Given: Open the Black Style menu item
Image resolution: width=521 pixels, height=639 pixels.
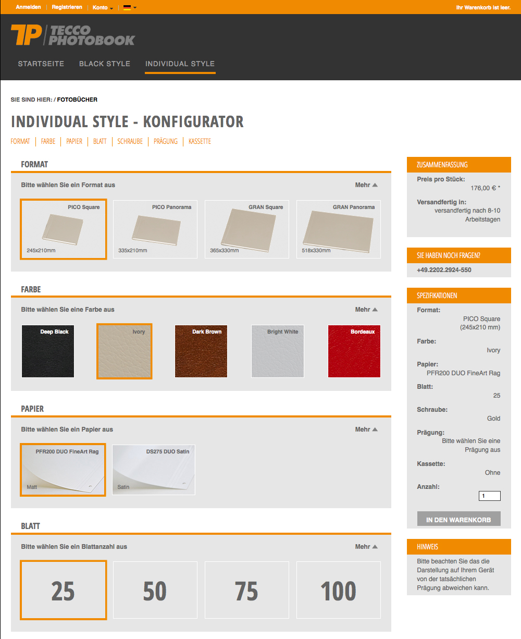Looking at the screenshot, I should [x=105, y=64].
